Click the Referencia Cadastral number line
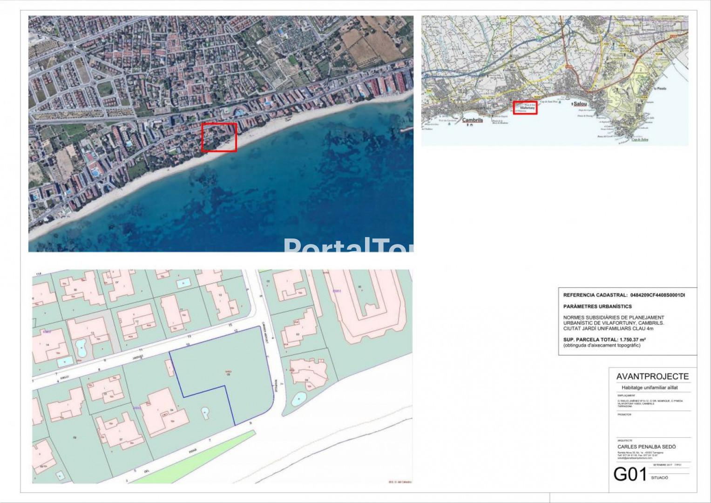The height and width of the screenshot is (503, 711). (x=623, y=295)
